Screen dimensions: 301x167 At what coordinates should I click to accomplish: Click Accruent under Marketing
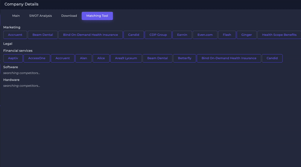coord(15,35)
